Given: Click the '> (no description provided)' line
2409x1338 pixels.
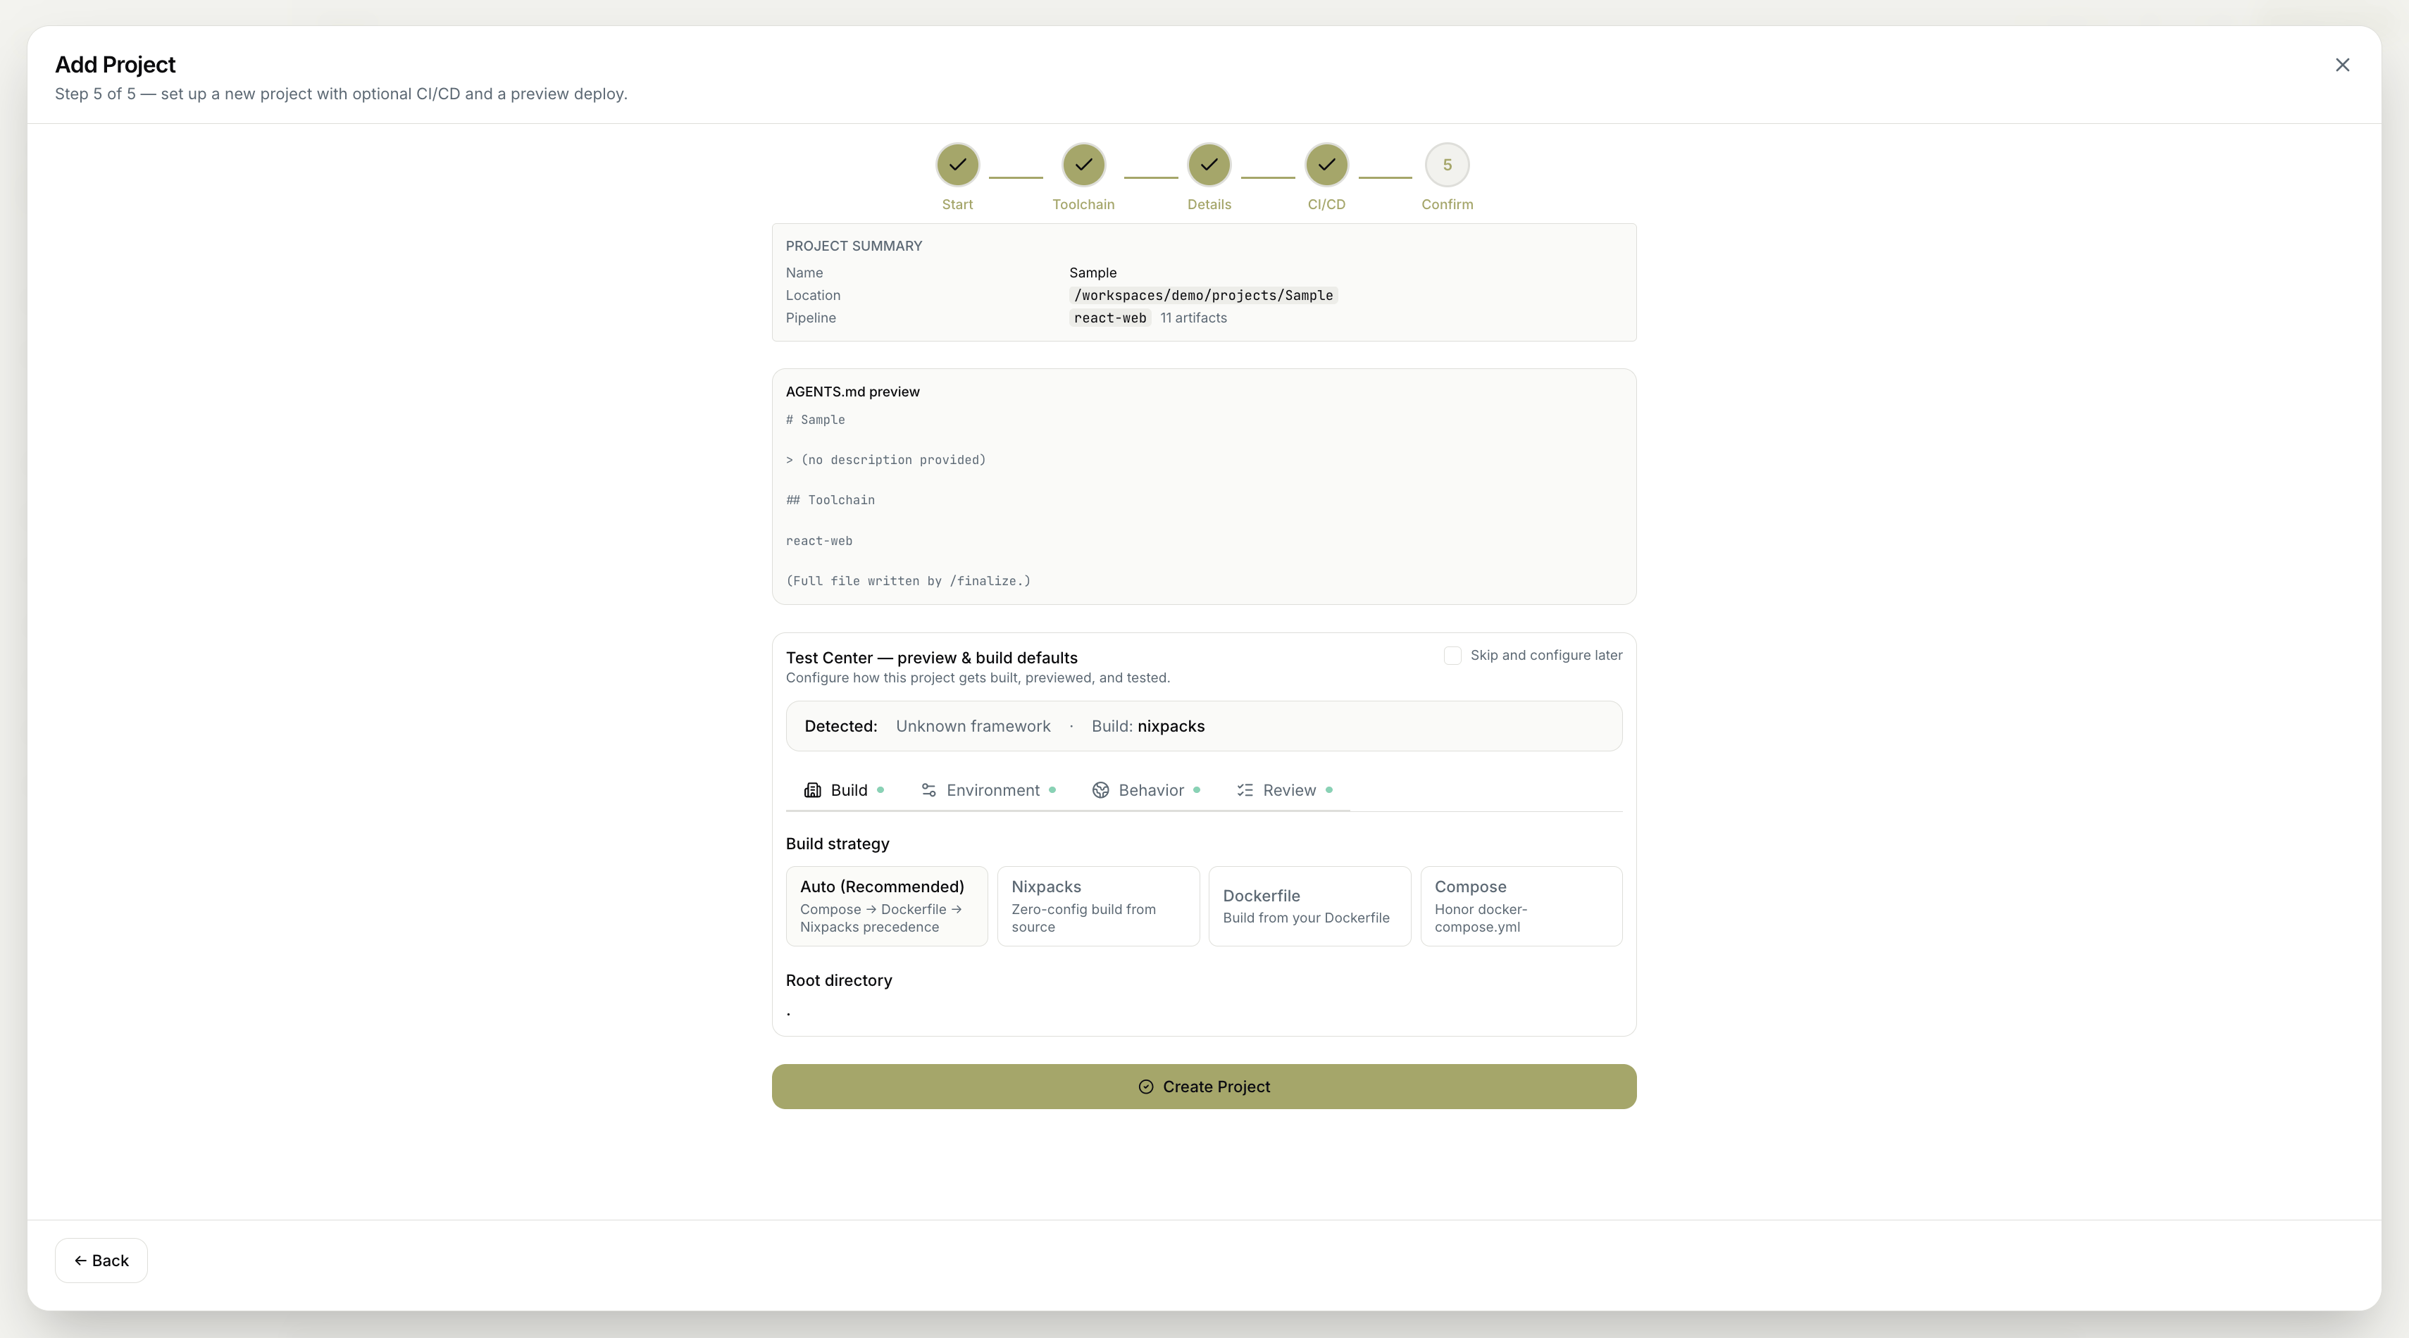Looking at the screenshot, I should 885,460.
